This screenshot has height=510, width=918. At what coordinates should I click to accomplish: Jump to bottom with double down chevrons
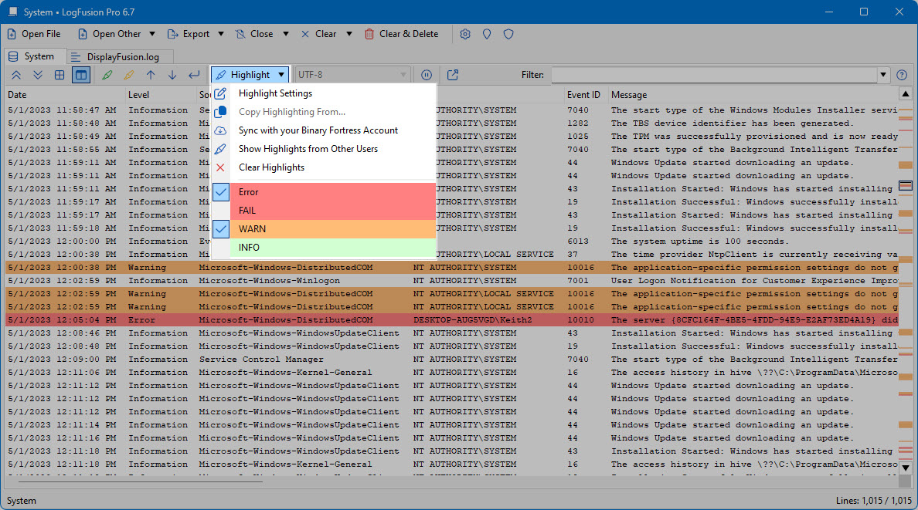[37, 75]
